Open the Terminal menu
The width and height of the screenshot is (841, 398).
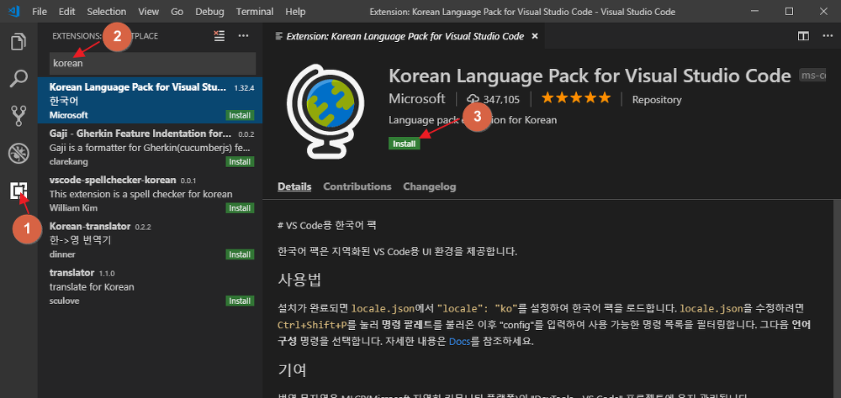point(255,11)
